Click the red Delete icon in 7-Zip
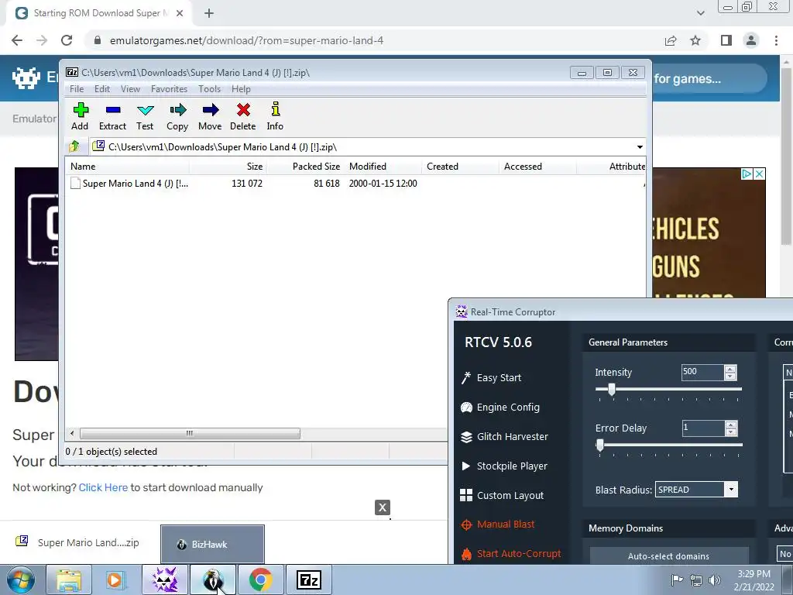Screen dimensions: 793x595 click(242, 116)
